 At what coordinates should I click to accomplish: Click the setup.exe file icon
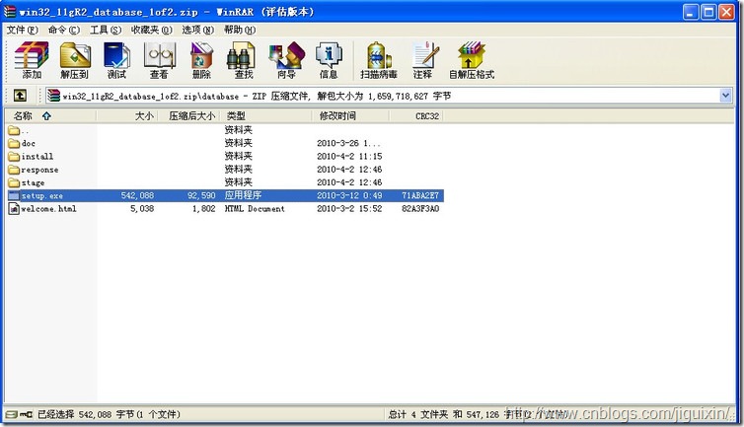pos(14,195)
